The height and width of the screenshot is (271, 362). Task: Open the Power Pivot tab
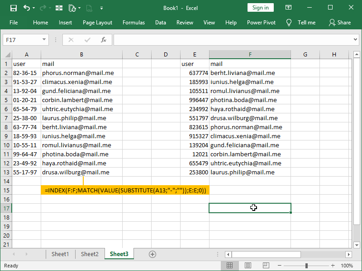(261, 23)
